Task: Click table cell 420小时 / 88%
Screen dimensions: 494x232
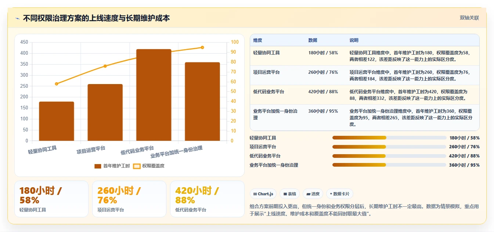Action: pos(323,92)
